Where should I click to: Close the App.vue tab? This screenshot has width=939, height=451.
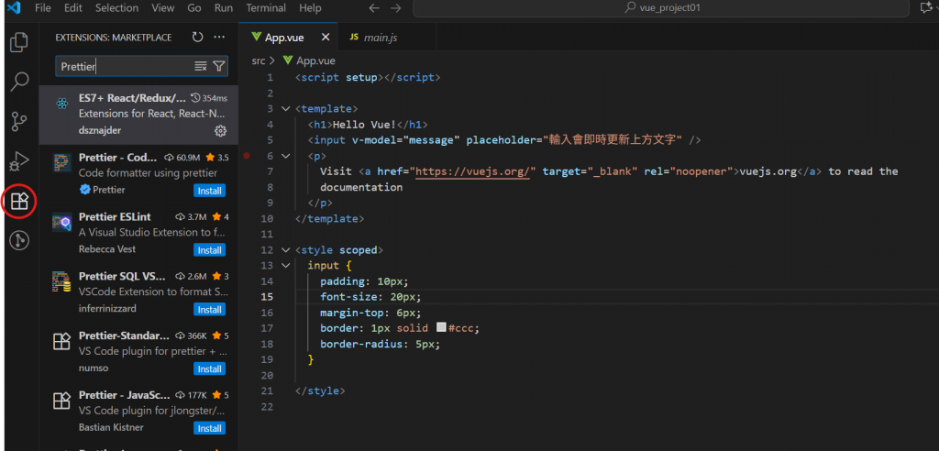[x=326, y=38]
